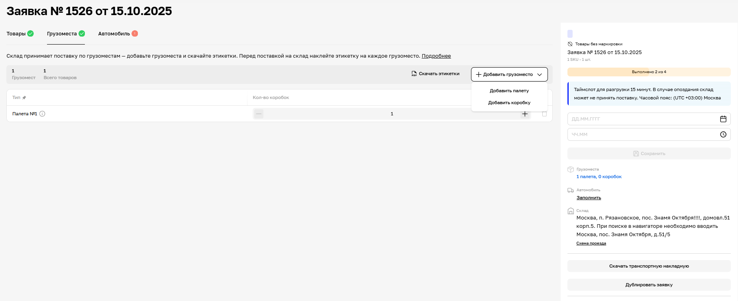
Task: Click Скачать транспортную накладную button
Action: click(x=649, y=266)
